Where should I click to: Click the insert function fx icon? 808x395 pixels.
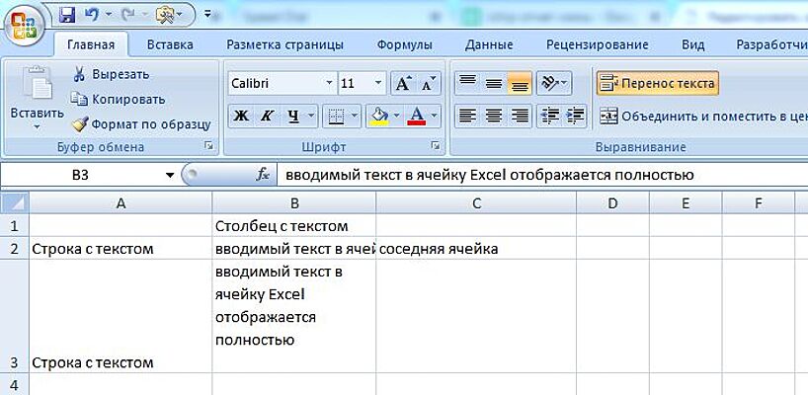point(263,175)
